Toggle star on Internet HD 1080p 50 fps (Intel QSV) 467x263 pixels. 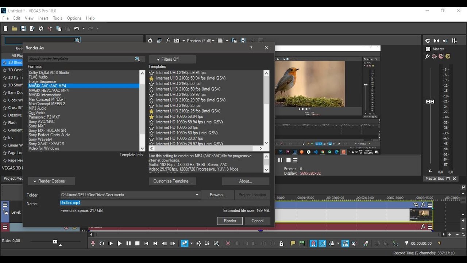[x=151, y=133]
